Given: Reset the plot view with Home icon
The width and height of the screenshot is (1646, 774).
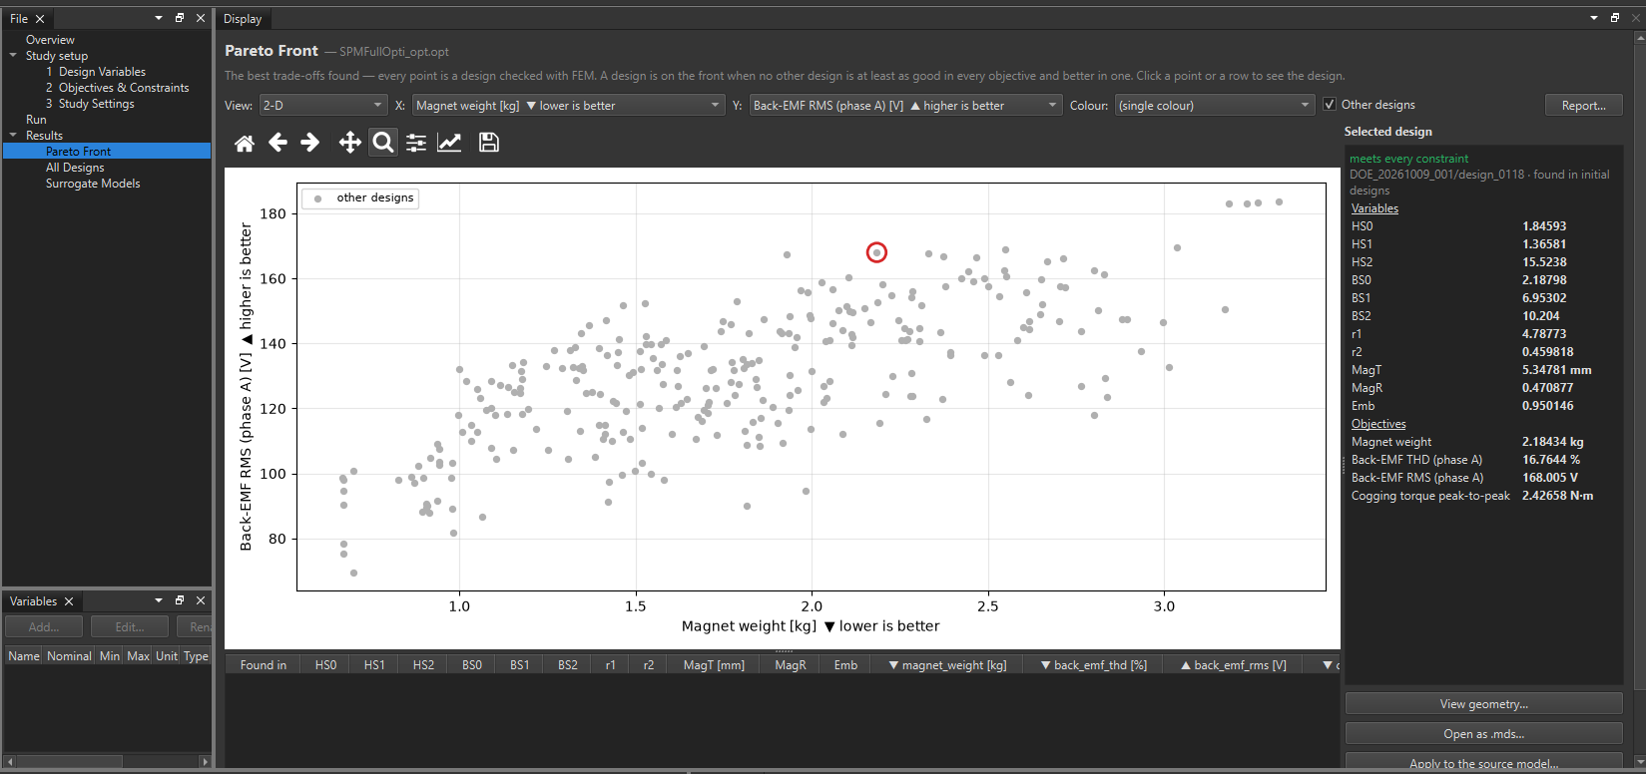Looking at the screenshot, I should (x=245, y=143).
